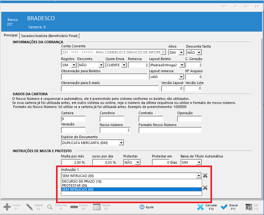Select PROTESTAR (06) option
264x215 pixels.
pos(131,185)
